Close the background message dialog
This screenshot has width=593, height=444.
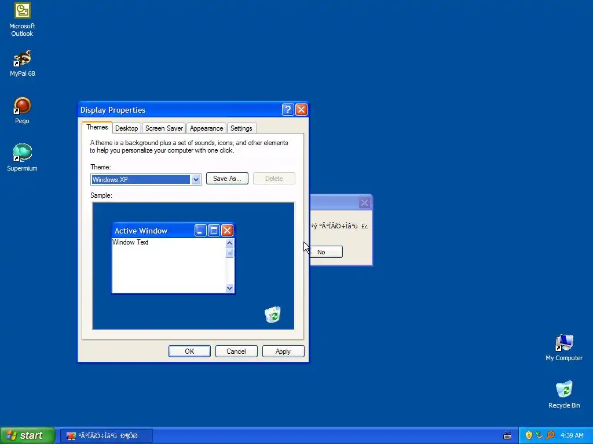pos(365,203)
